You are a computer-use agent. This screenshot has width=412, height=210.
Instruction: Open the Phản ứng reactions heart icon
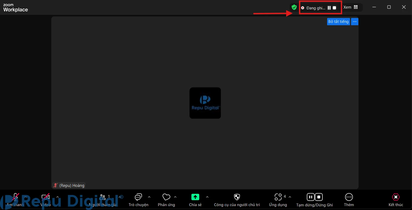click(166, 197)
